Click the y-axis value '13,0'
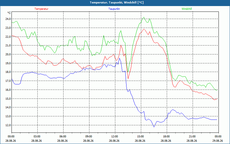Viewport: 230px width, 144px height. point(8,116)
